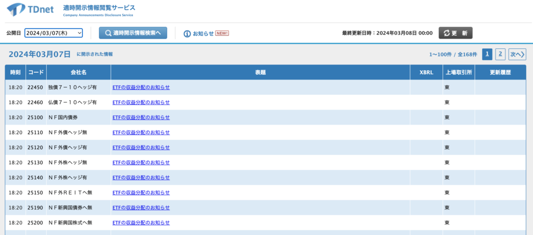The width and height of the screenshot is (533, 235).
Task: Open ETF notice for NF新興国株式ヘ無
Action: tap(141, 223)
